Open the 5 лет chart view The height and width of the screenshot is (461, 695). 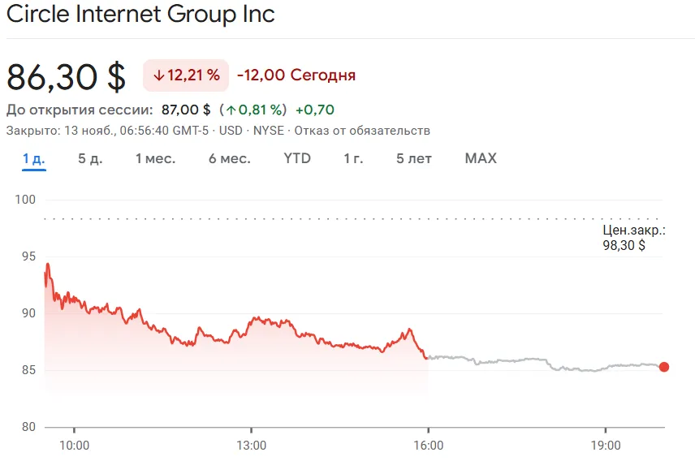click(413, 158)
